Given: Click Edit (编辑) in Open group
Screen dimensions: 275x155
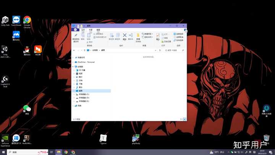Looking at the screenshot, I should [165, 38].
